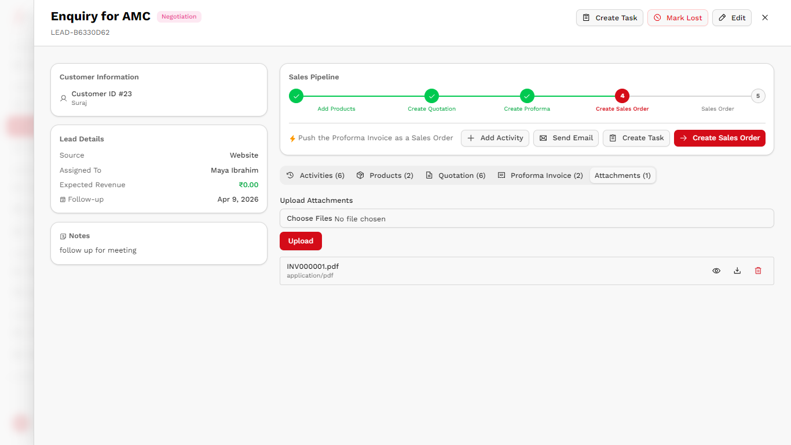791x445 pixels.
Task: Select completed step one Add Products checkmark
Action: (x=296, y=96)
